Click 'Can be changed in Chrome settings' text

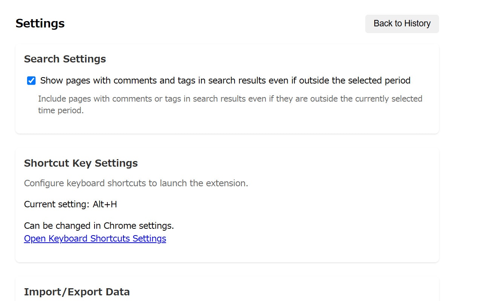click(99, 226)
